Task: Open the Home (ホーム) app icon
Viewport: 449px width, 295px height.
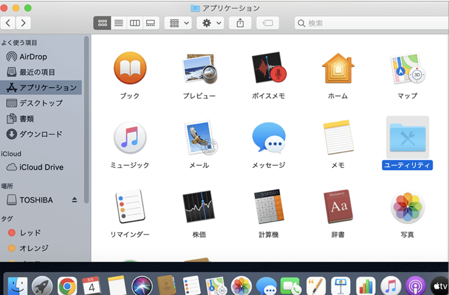Action: pyautogui.click(x=338, y=69)
